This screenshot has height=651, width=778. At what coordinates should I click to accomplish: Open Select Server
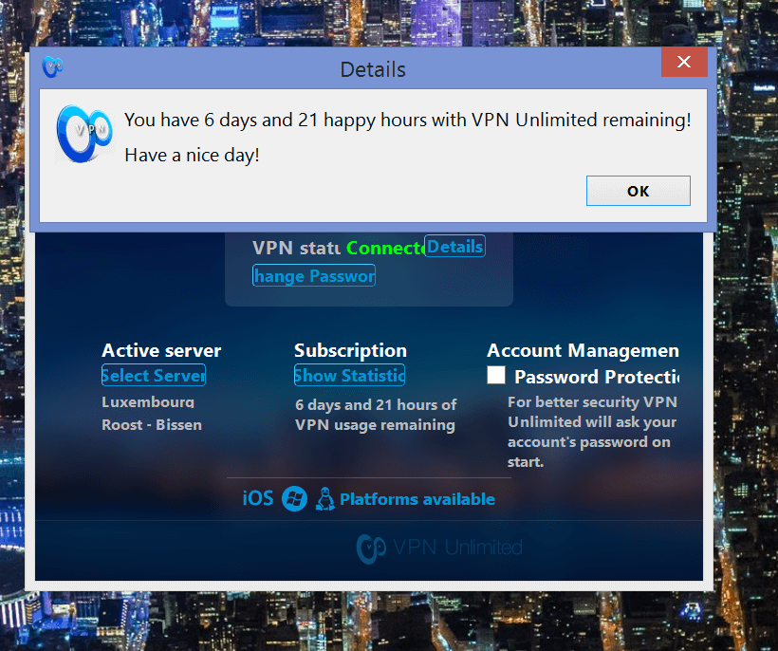point(153,375)
